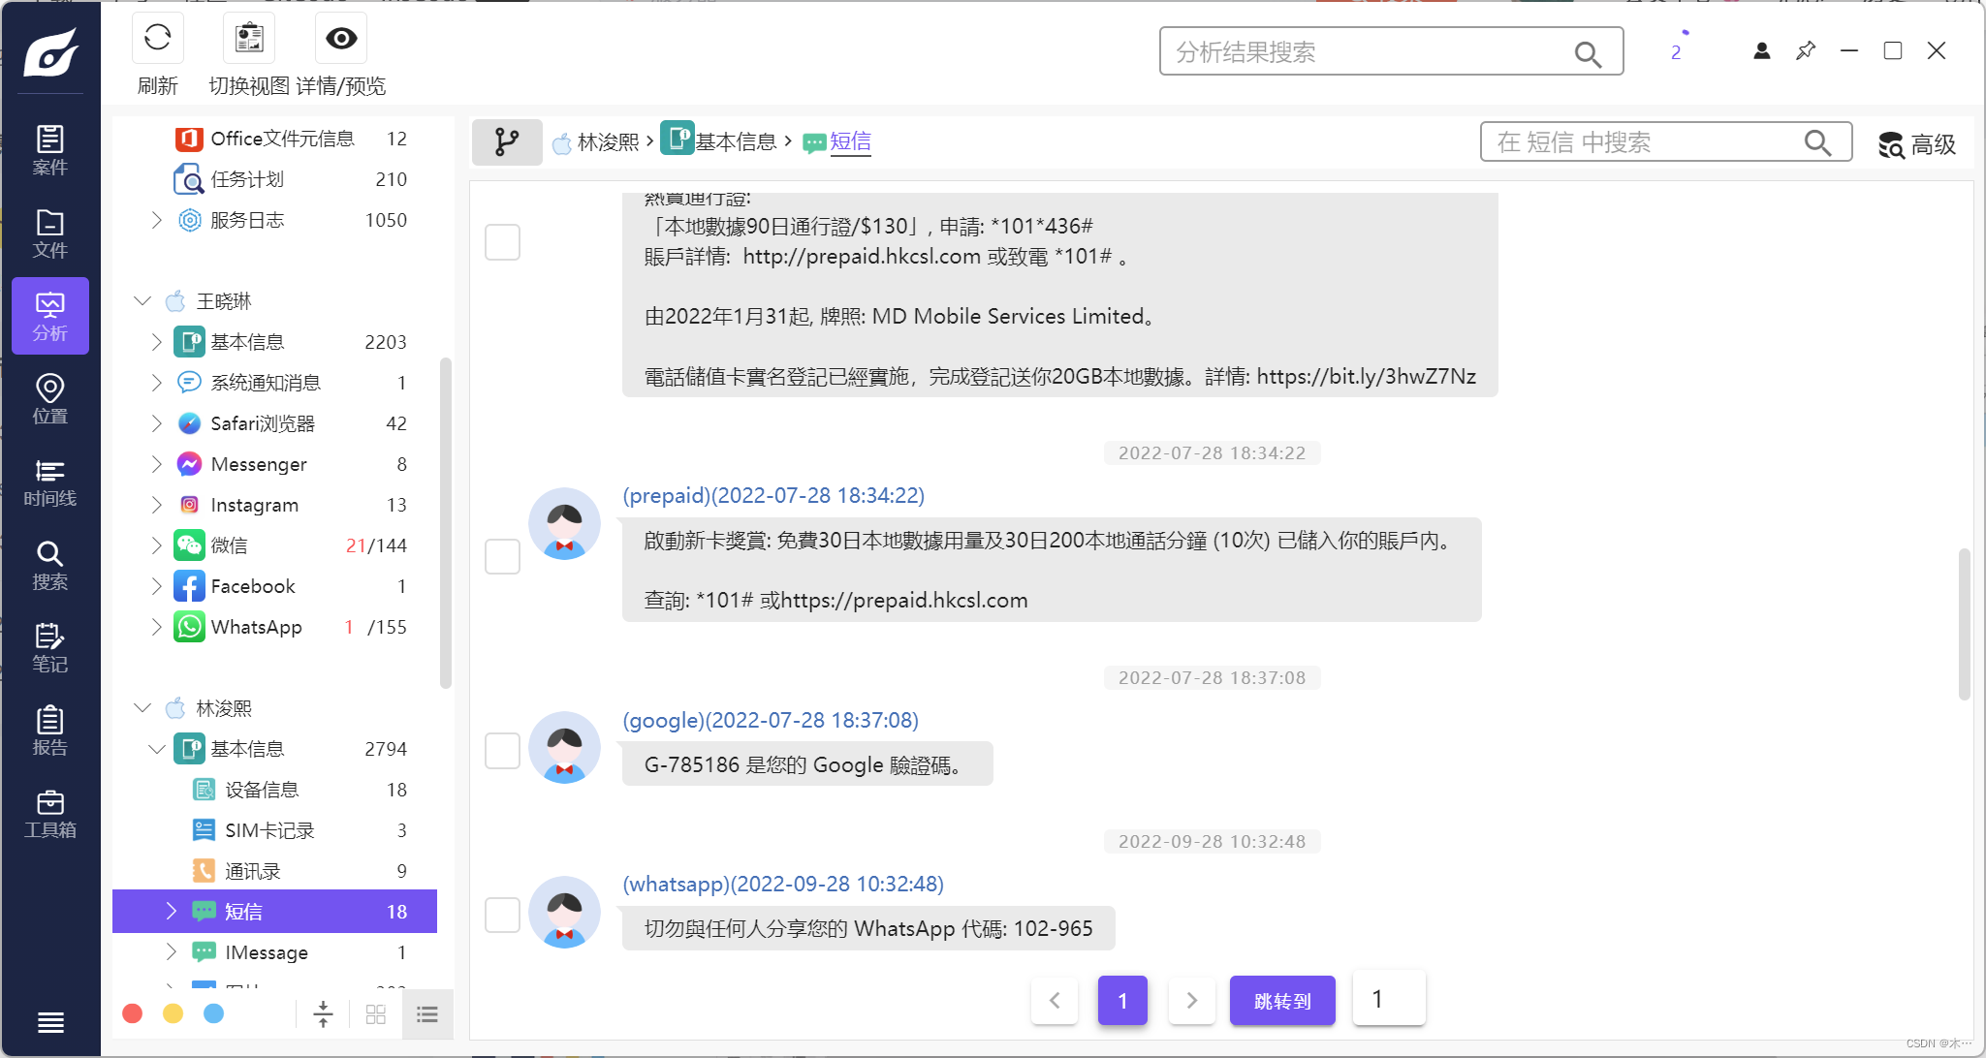Toggle the details/preview eye icon
This screenshot has height=1058, width=1986.
tap(341, 39)
